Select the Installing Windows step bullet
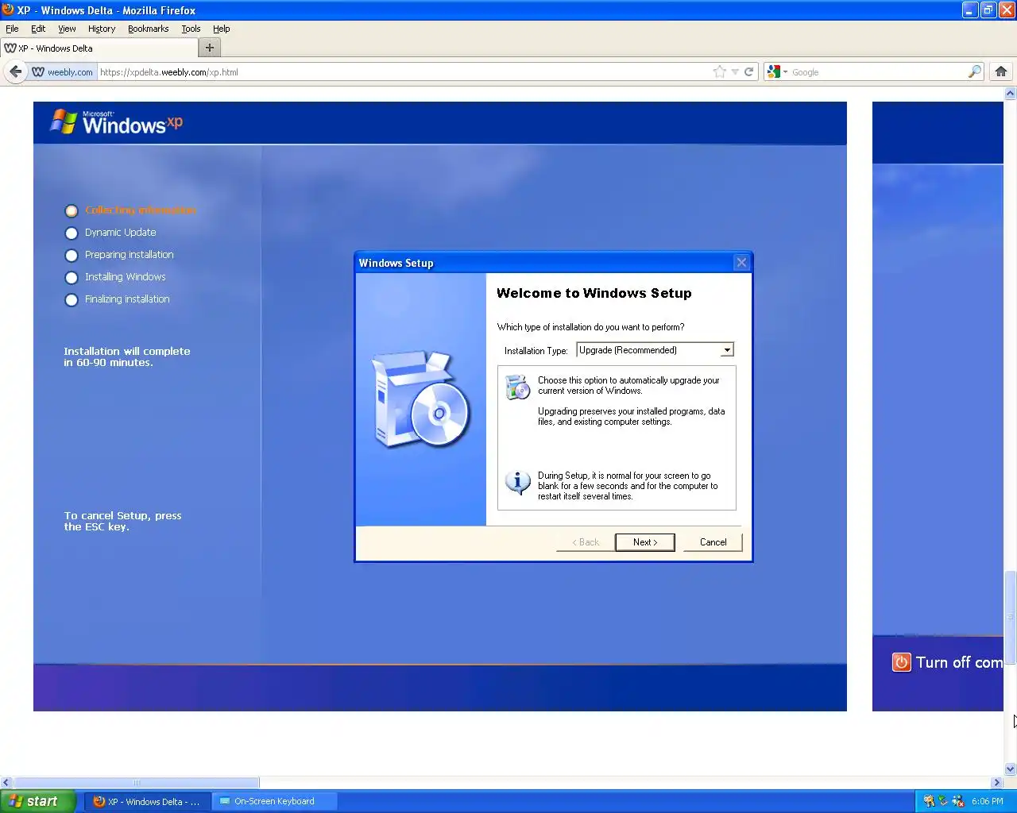The width and height of the screenshot is (1017, 813). [x=72, y=277]
